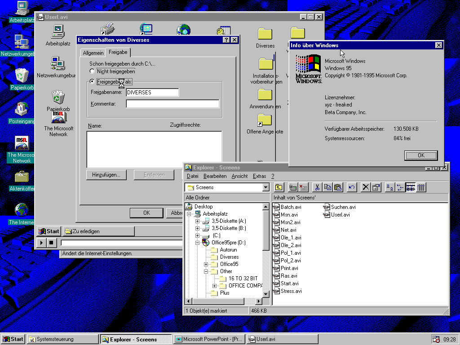
Task: Open Properties via the Explorer toolbar icon
Action: (376, 187)
